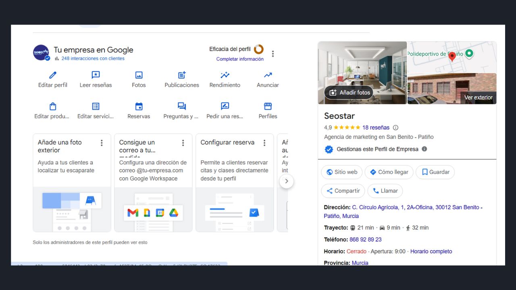Open Editar productos shopping bag icon
Screen dimensions: 516x290
click(x=53, y=106)
